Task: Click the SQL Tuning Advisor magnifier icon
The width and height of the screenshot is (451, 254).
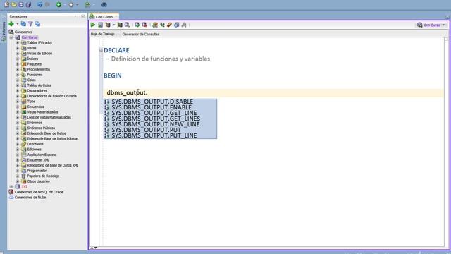Action: click(127, 25)
